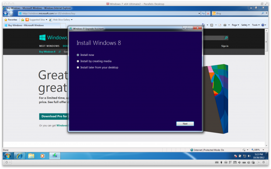Click the Print icon in command bar
Screen dimensions: 271x169
pyautogui.click(x=225, y=25)
